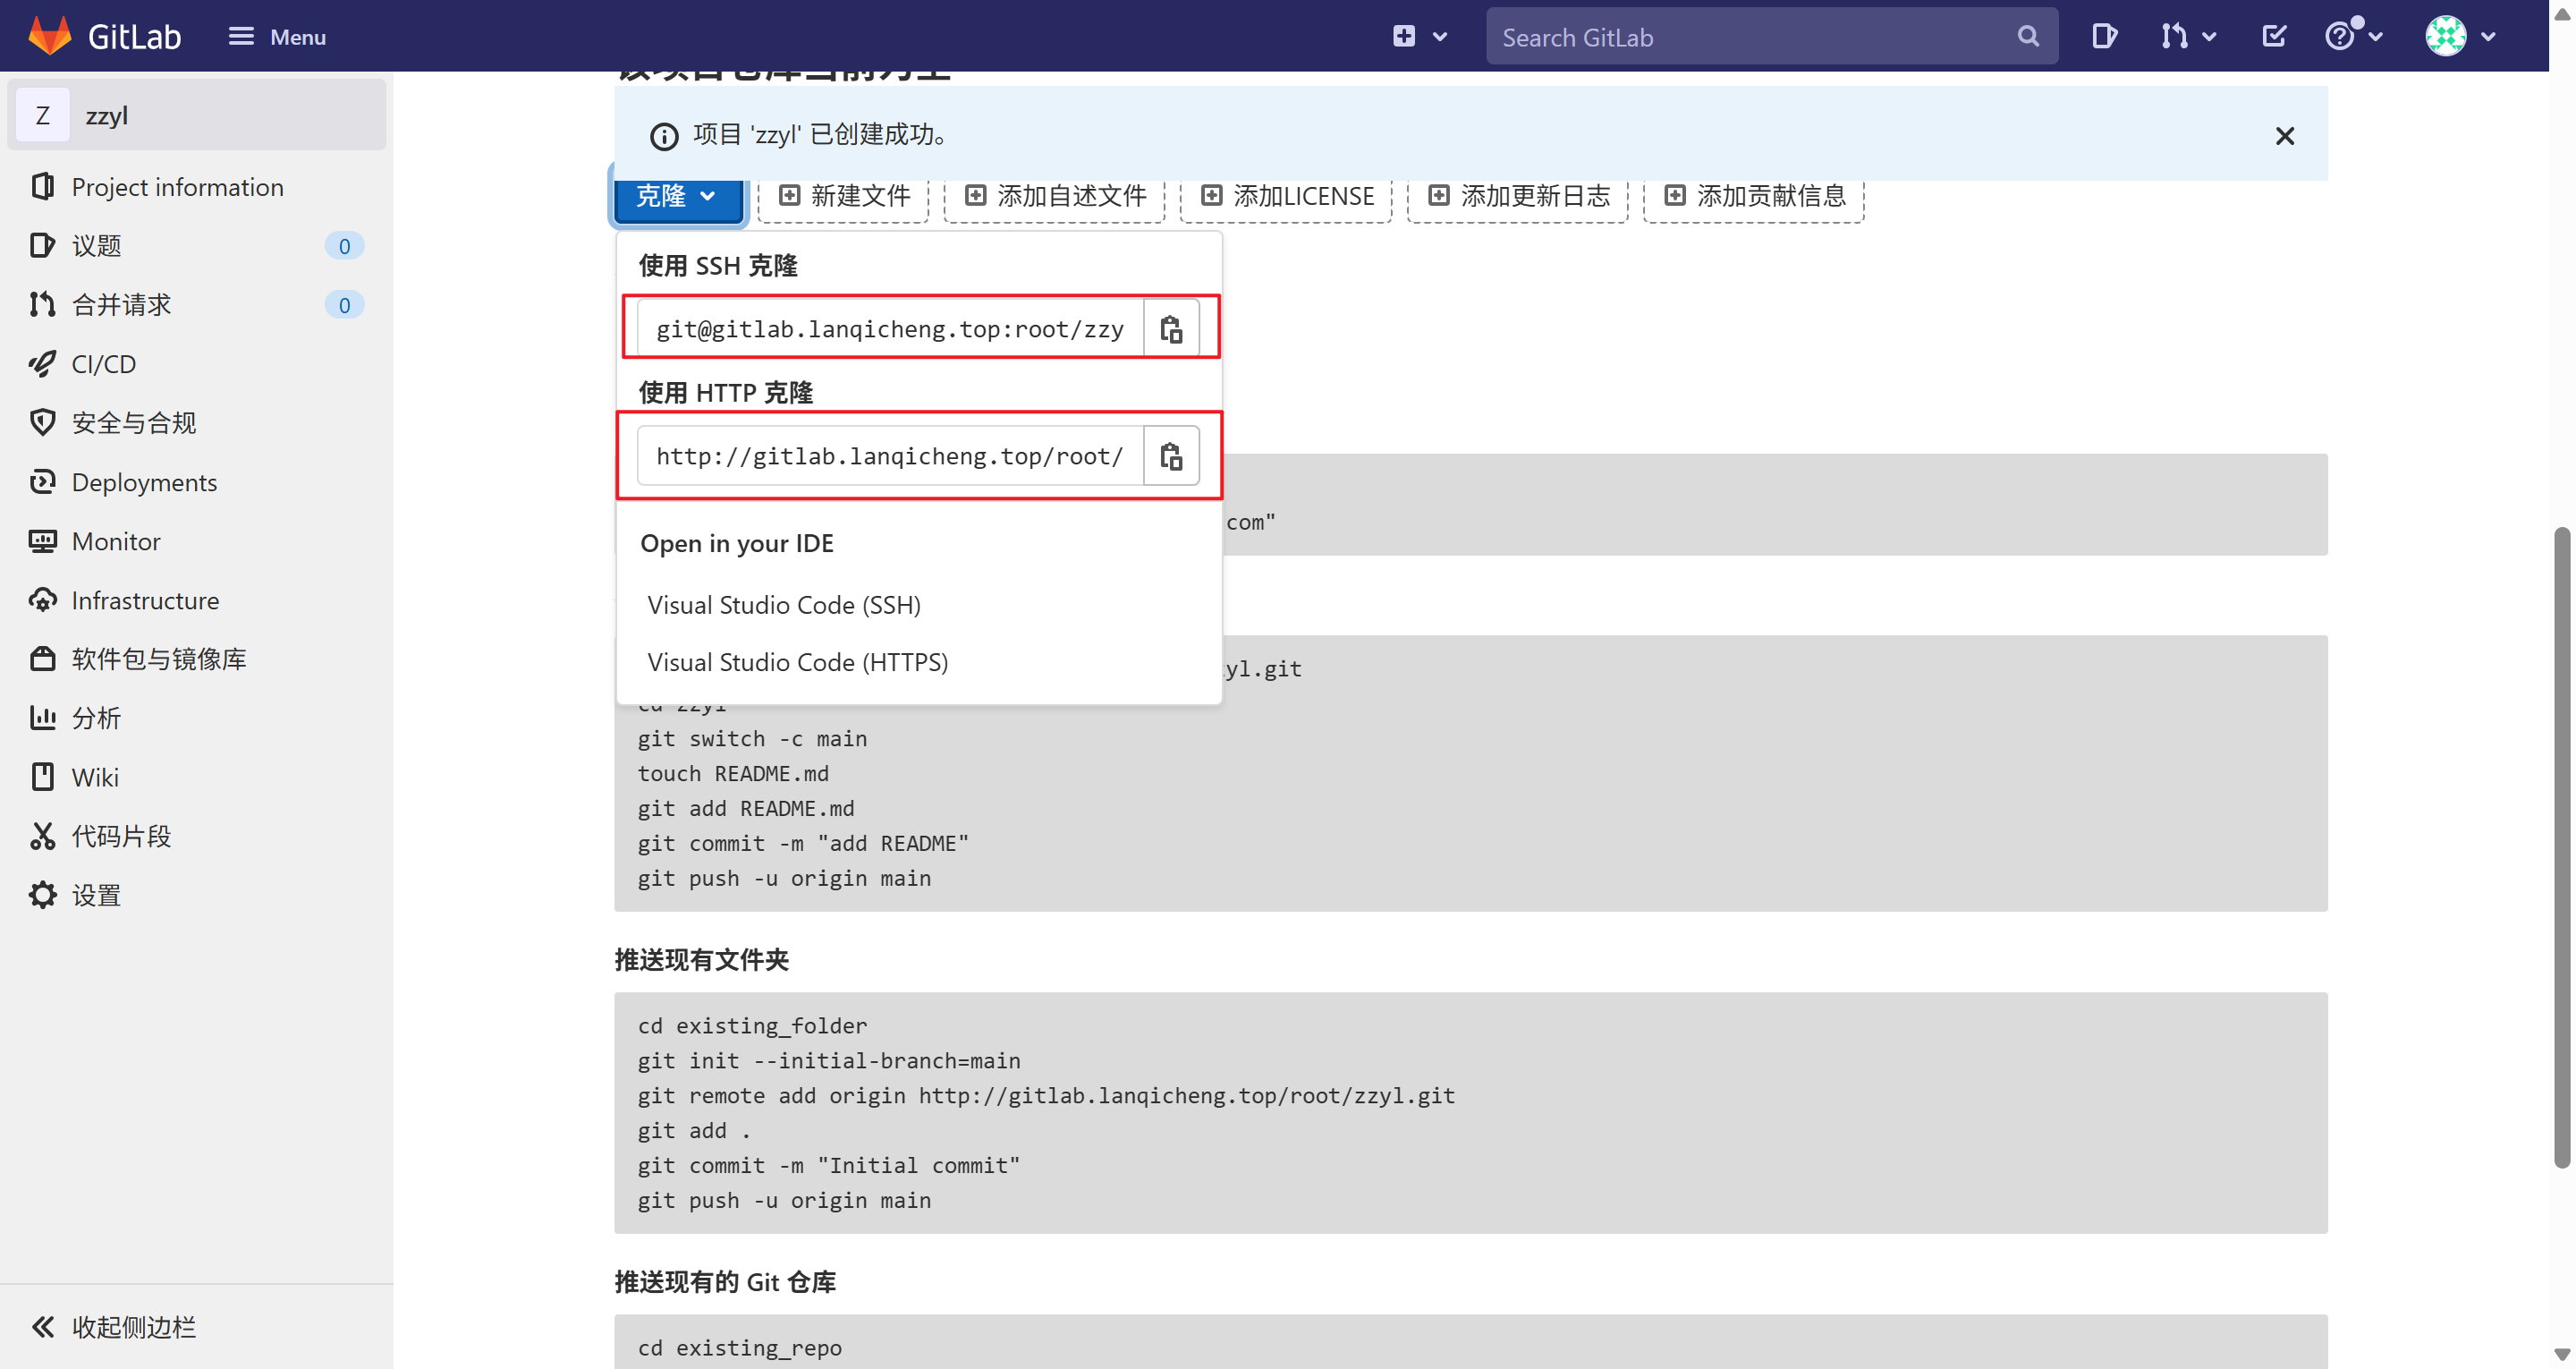The height and width of the screenshot is (1369, 2576).
Task: Click the CI/CD rocket icon
Action: click(42, 364)
